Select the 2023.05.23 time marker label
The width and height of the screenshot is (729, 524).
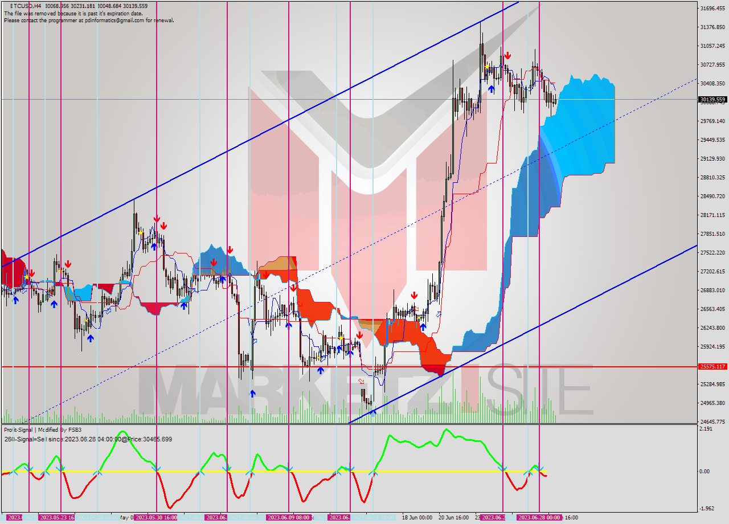point(56,518)
